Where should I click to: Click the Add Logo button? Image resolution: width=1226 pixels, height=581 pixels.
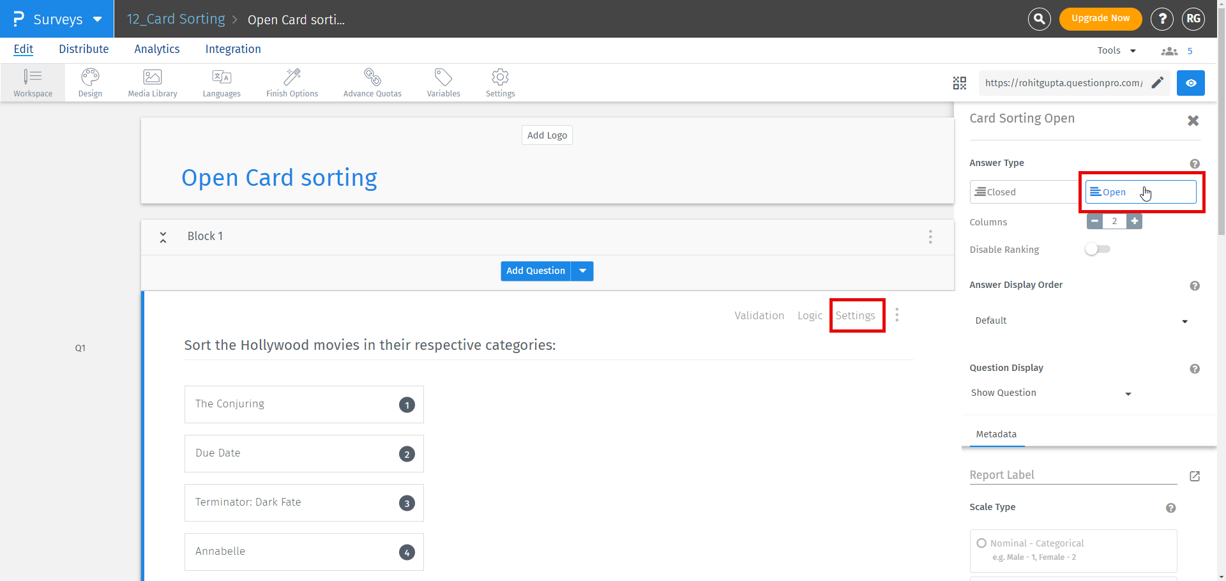[x=547, y=135]
